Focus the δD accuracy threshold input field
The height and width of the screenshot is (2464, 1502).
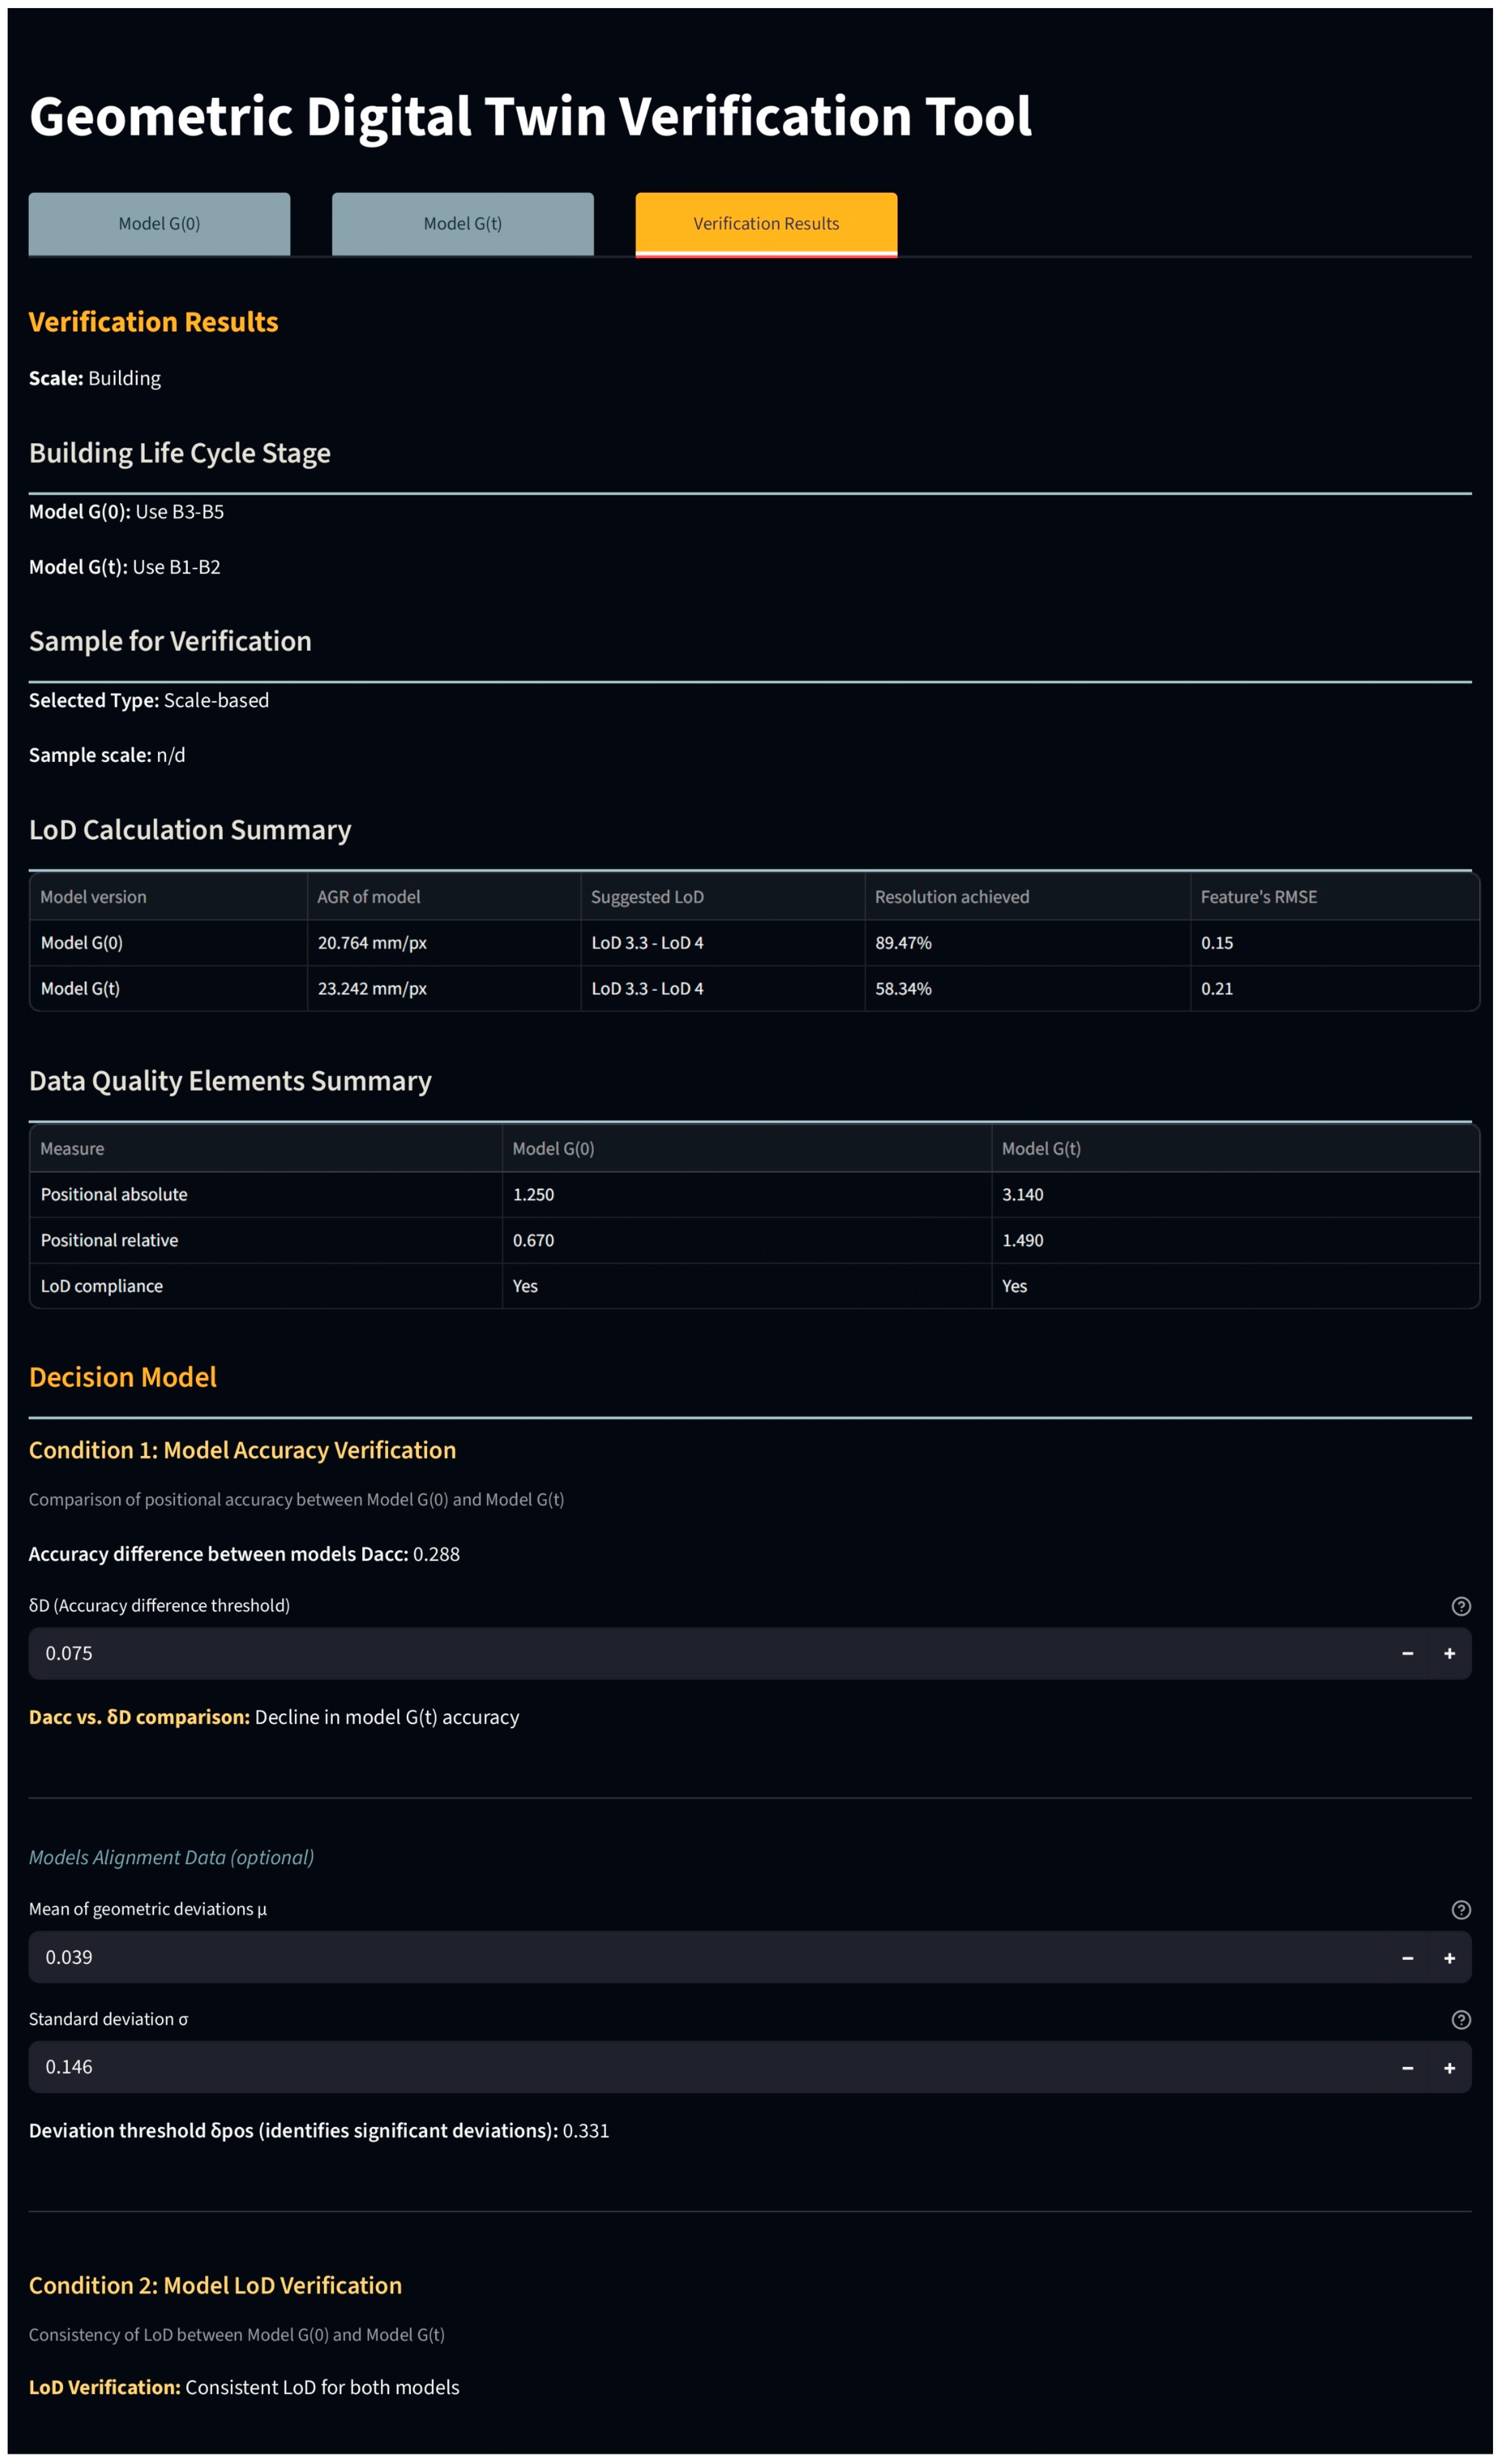point(700,1654)
